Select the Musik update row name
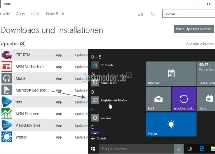The image size is (215, 154). coord(21,78)
